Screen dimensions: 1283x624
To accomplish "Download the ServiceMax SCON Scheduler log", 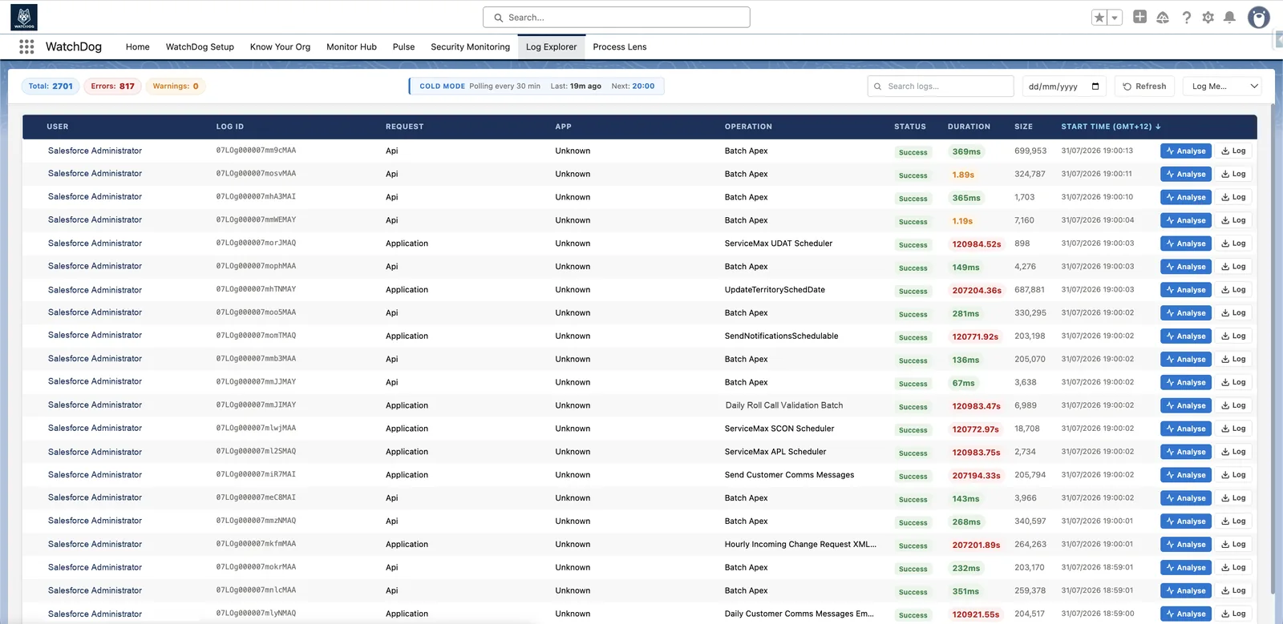I will coord(1233,429).
